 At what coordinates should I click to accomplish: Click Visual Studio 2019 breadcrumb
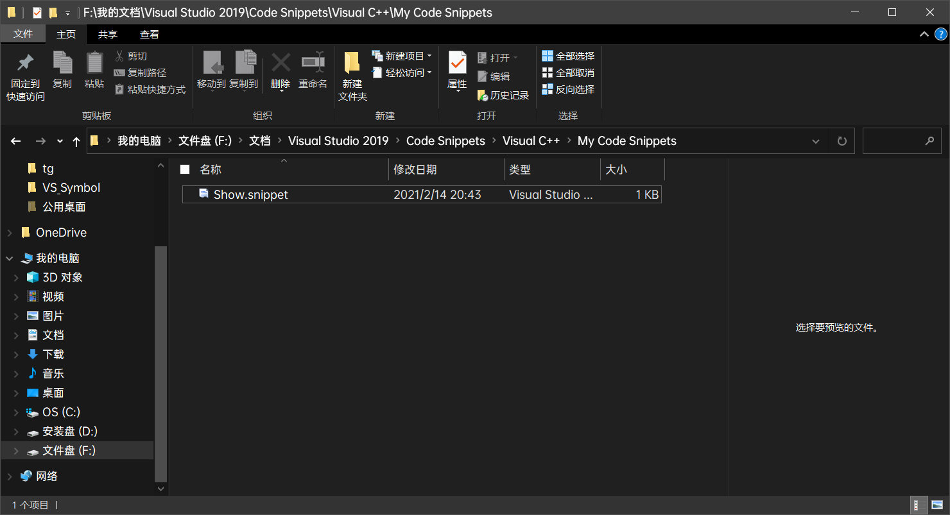338,141
